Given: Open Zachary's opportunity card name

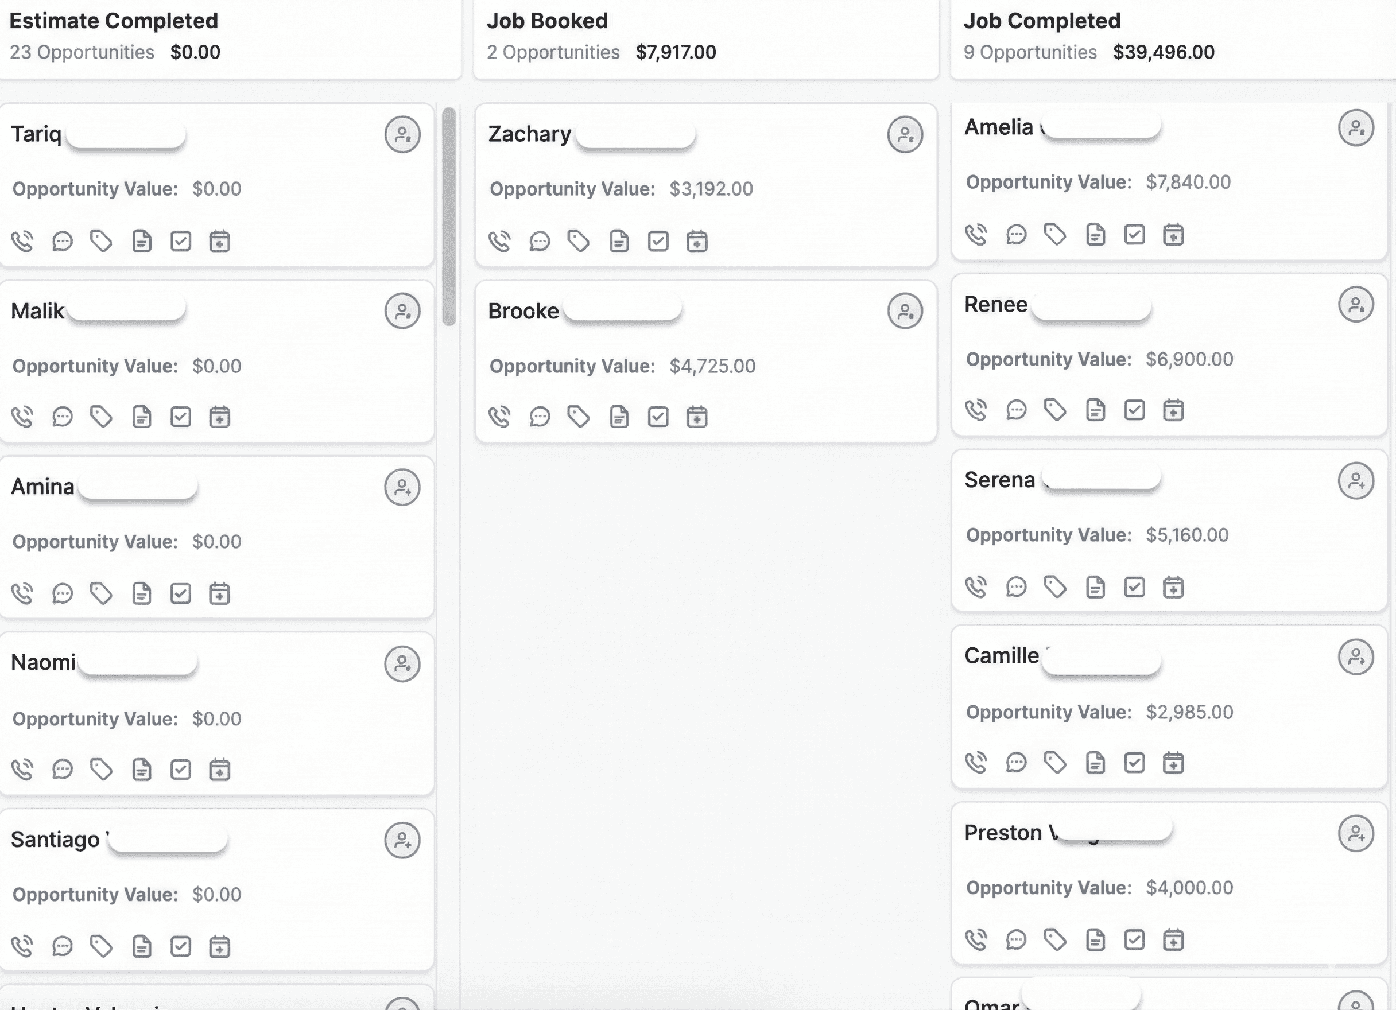Looking at the screenshot, I should click(529, 134).
